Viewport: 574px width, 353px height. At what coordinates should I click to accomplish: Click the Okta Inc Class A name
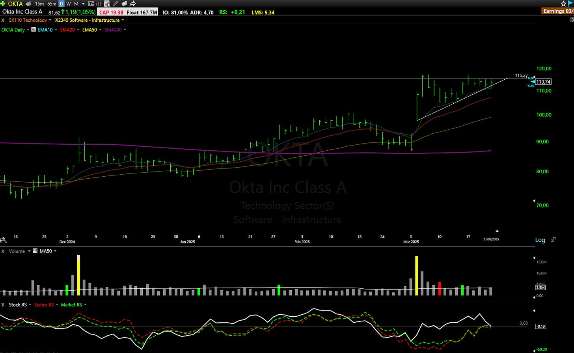click(x=22, y=11)
